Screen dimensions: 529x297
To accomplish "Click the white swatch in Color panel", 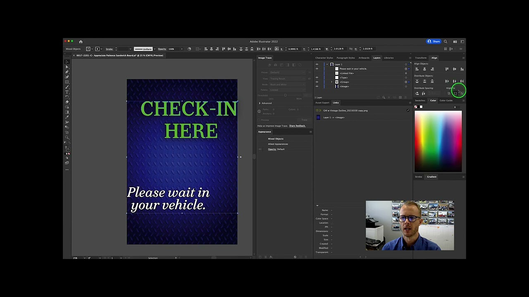I will pos(421,107).
